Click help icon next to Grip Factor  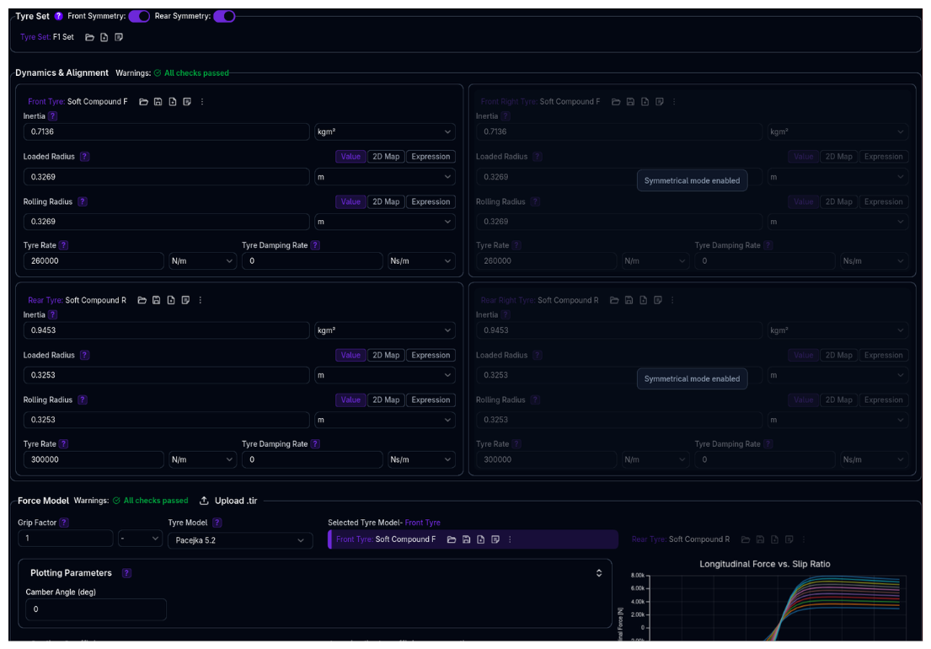64,523
